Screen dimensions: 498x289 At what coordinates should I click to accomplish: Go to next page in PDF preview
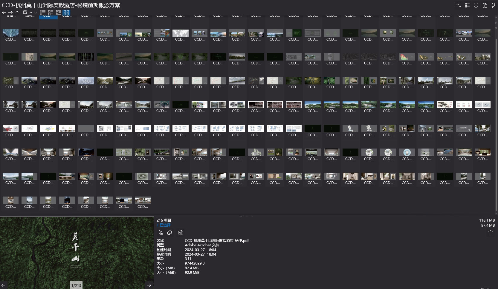tap(149, 285)
